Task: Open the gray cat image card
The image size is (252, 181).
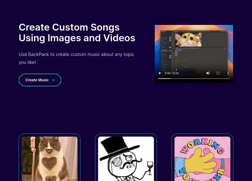Action: [x=49, y=159]
